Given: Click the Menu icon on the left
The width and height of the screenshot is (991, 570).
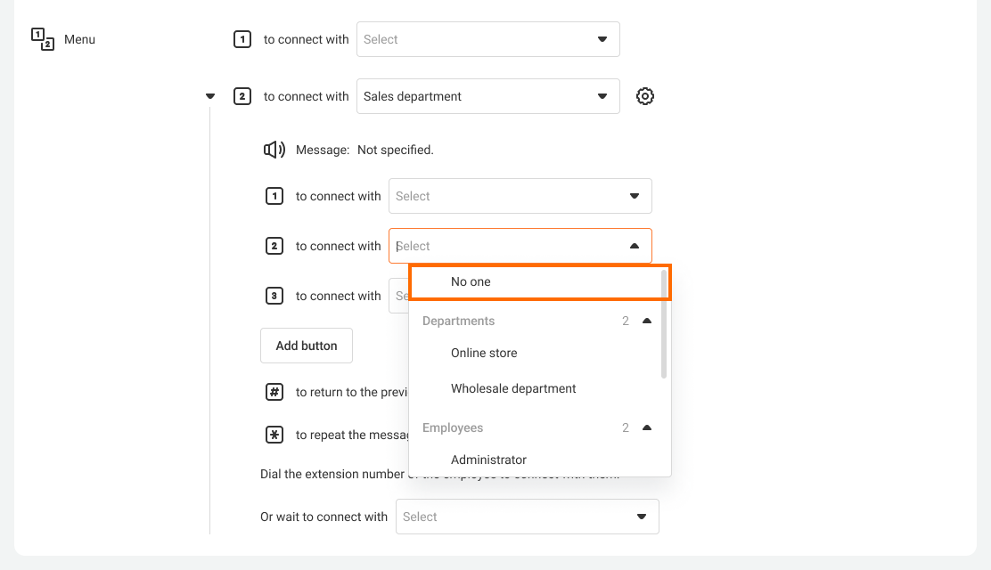Looking at the screenshot, I should point(43,39).
